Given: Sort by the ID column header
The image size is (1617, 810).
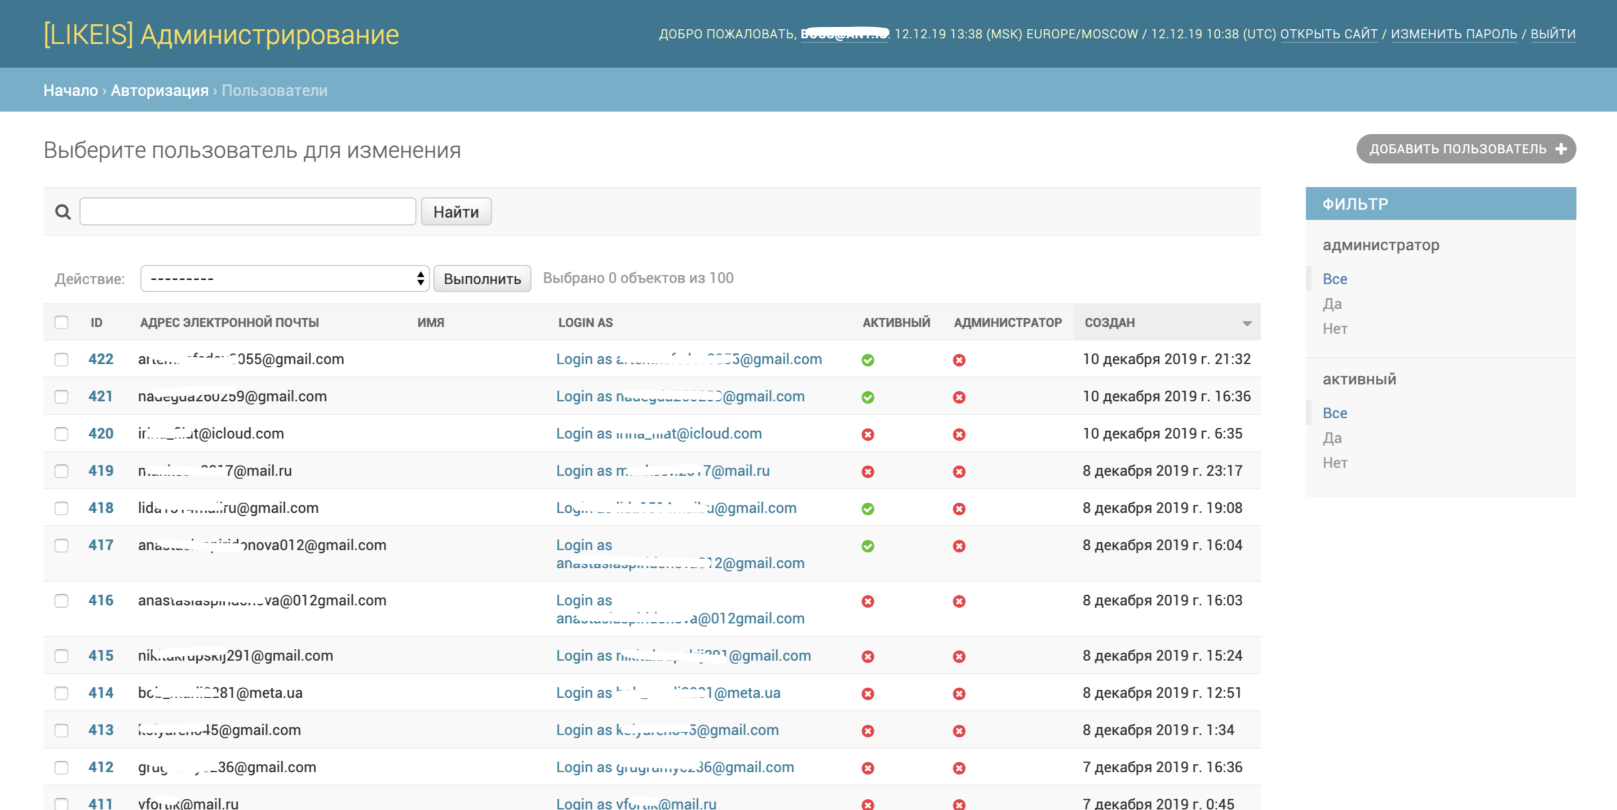Looking at the screenshot, I should point(96,322).
